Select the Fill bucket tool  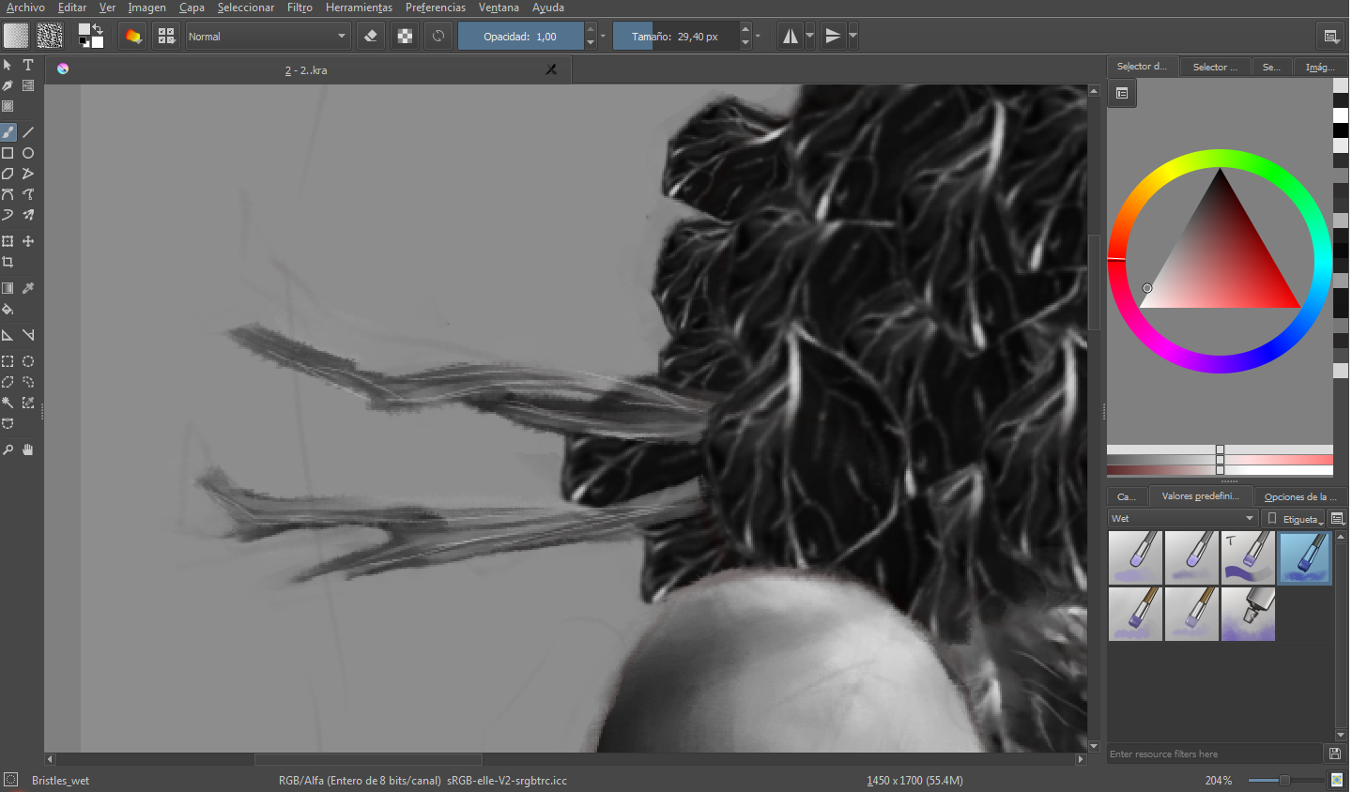8,309
